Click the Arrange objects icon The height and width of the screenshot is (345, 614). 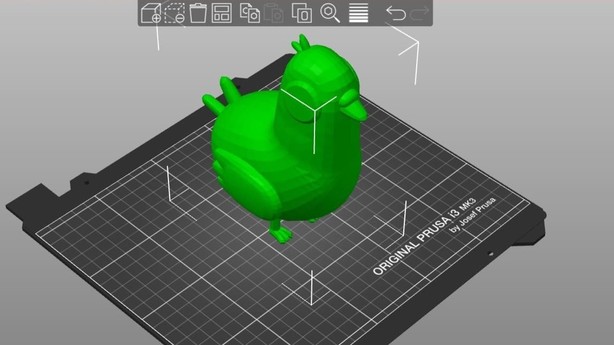click(221, 13)
